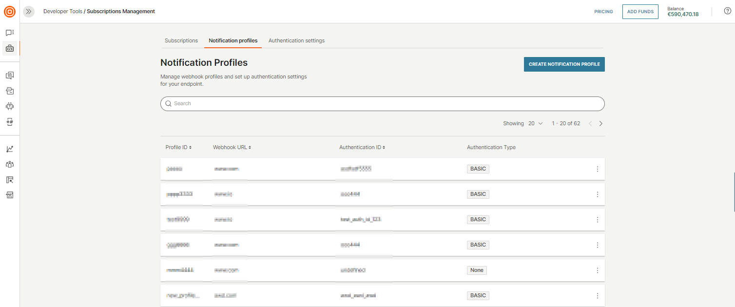735x307 pixels.
Task: Open the Showing 20 page size dropdown
Action: click(x=535, y=123)
